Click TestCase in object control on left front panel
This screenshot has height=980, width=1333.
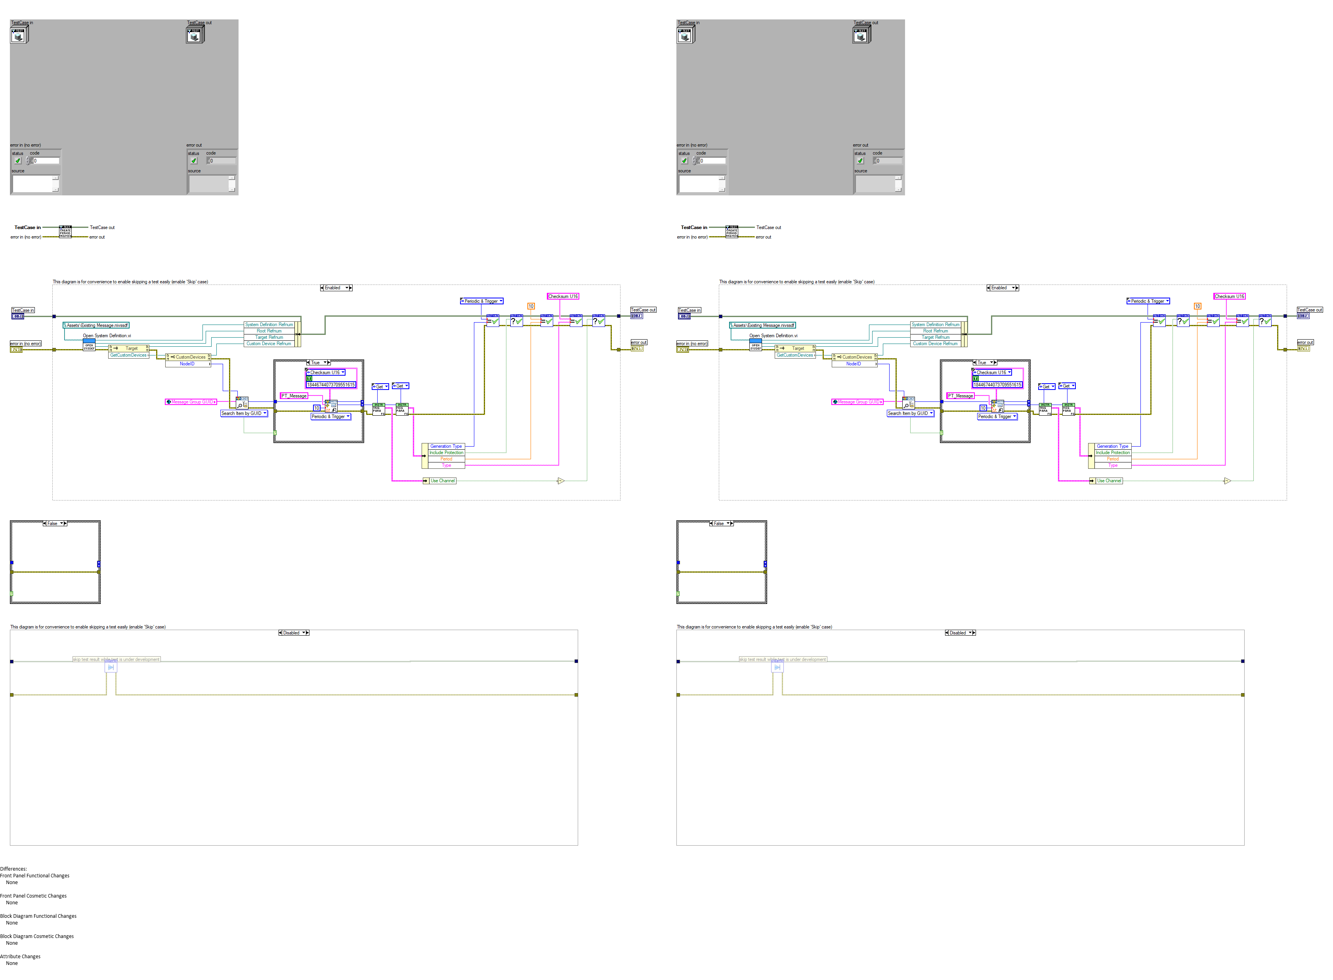tap(18, 35)
